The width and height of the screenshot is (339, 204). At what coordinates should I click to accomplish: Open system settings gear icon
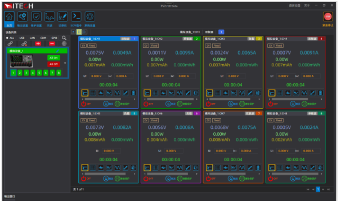tap(90, 19)
